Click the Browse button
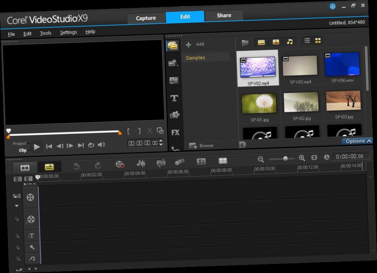377x273 pixels. [x=201, y=146]
